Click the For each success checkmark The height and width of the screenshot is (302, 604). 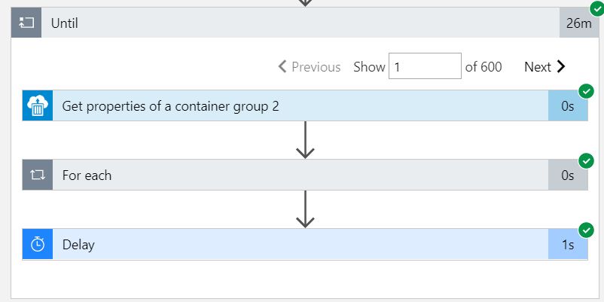[x=586, y=160]
